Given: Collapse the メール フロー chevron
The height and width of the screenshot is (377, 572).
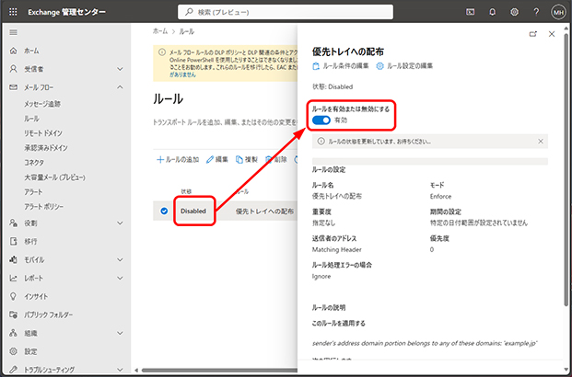Looking at the screenshot, I should 120,87.
